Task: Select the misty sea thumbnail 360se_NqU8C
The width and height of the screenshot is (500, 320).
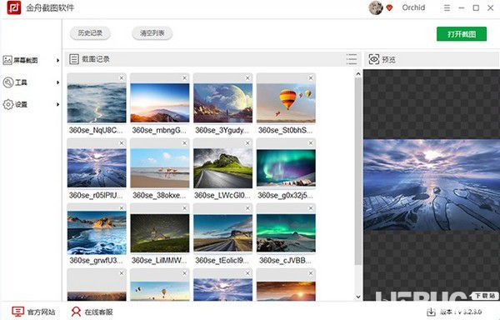Action: click(97, 103)
